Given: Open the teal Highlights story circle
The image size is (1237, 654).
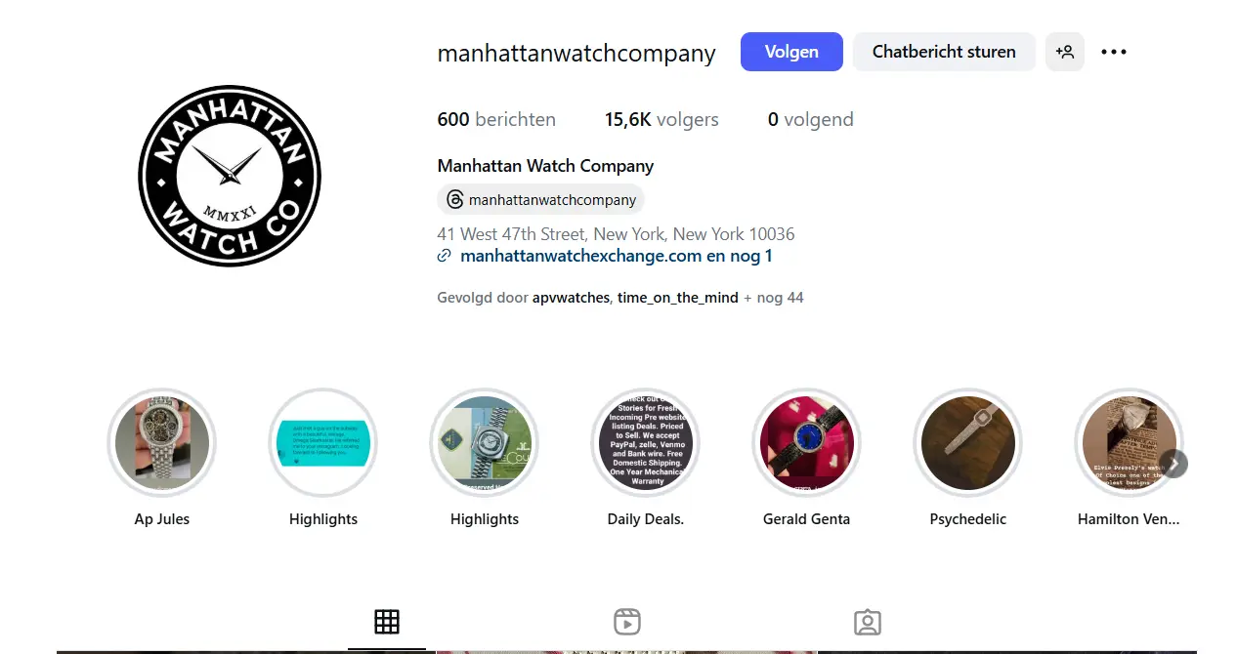Looking at the screenshot, I should pyautogui.click(x=323, y=443).
